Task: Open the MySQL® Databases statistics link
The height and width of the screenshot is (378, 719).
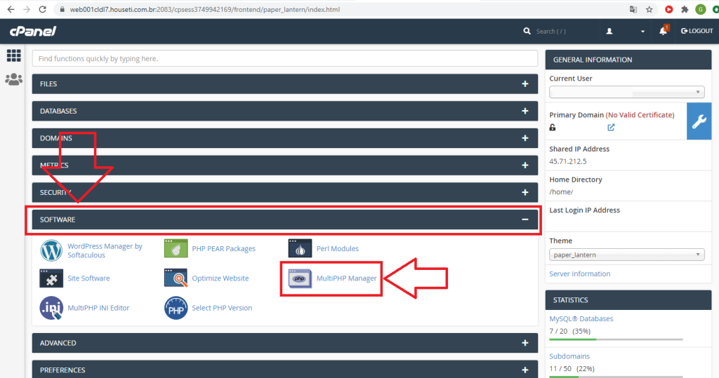Action: [x=581, y=318]
